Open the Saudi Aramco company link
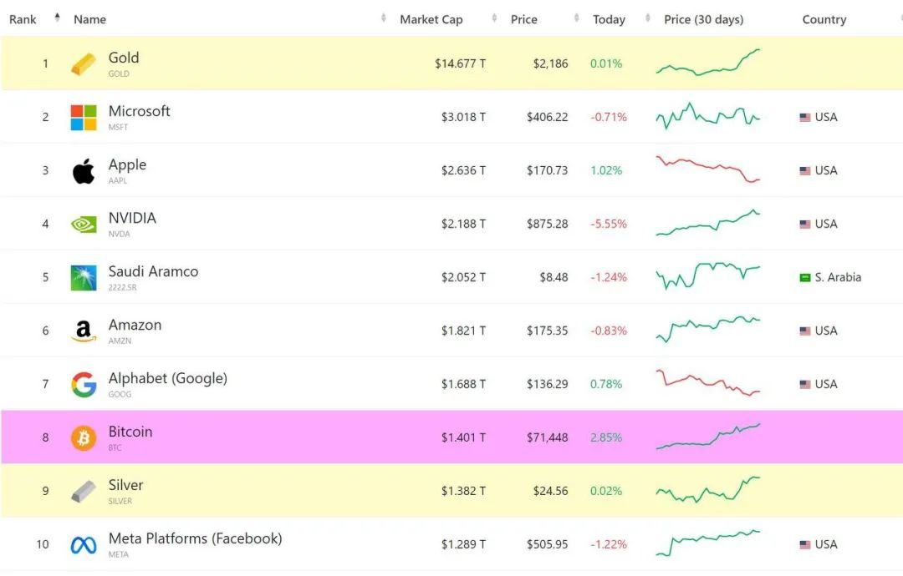 [153, 272]
